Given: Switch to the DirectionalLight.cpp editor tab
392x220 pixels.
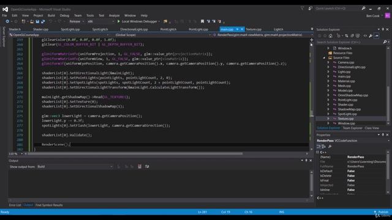Looking at the screenshot, I should point(134,29).
